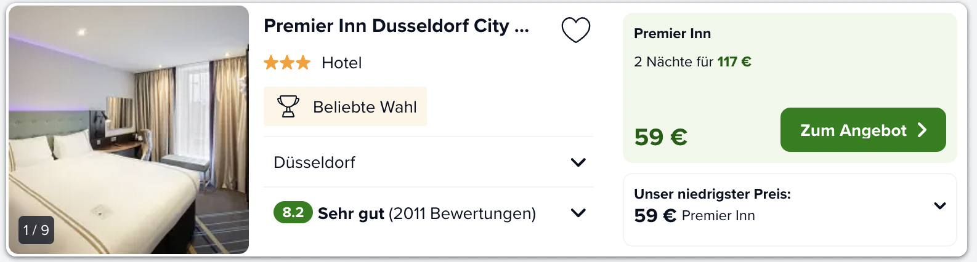
Task: Expand the Sehr gut ratings chevron
Action: (578, 213)
